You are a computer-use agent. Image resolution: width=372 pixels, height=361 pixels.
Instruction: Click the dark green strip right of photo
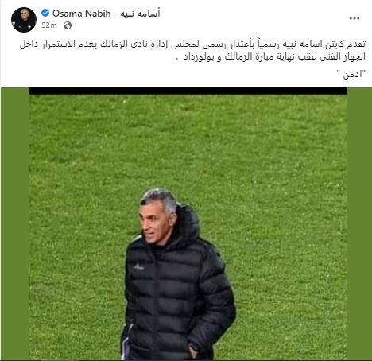click(359, 224)
